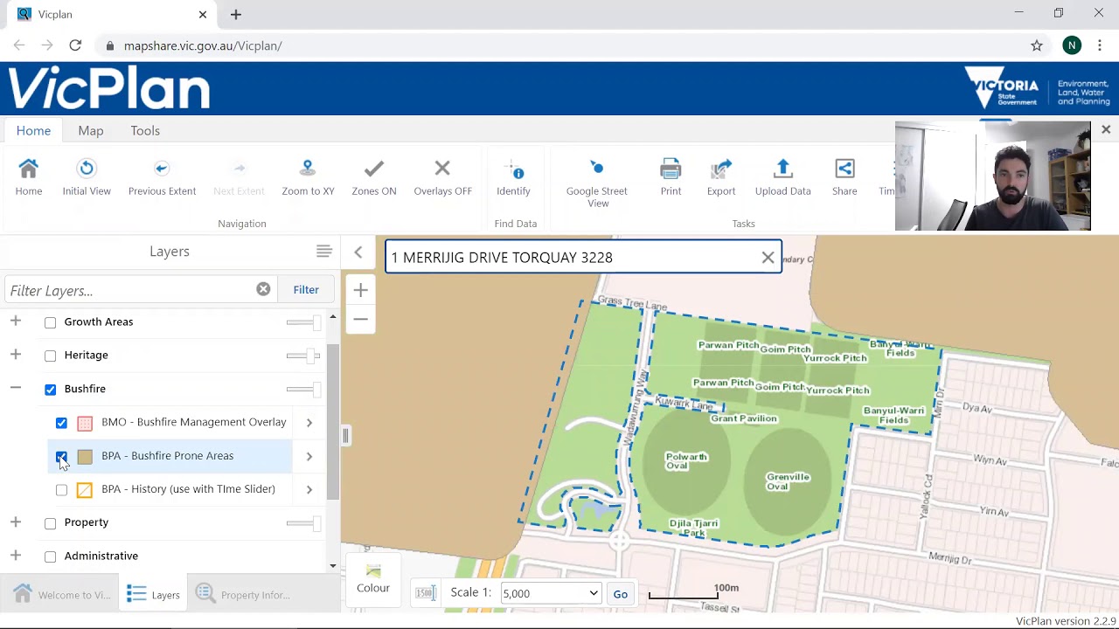Open Upload Data tool
This screenshot has height=629, width=1119.
[x=782, y=176]
